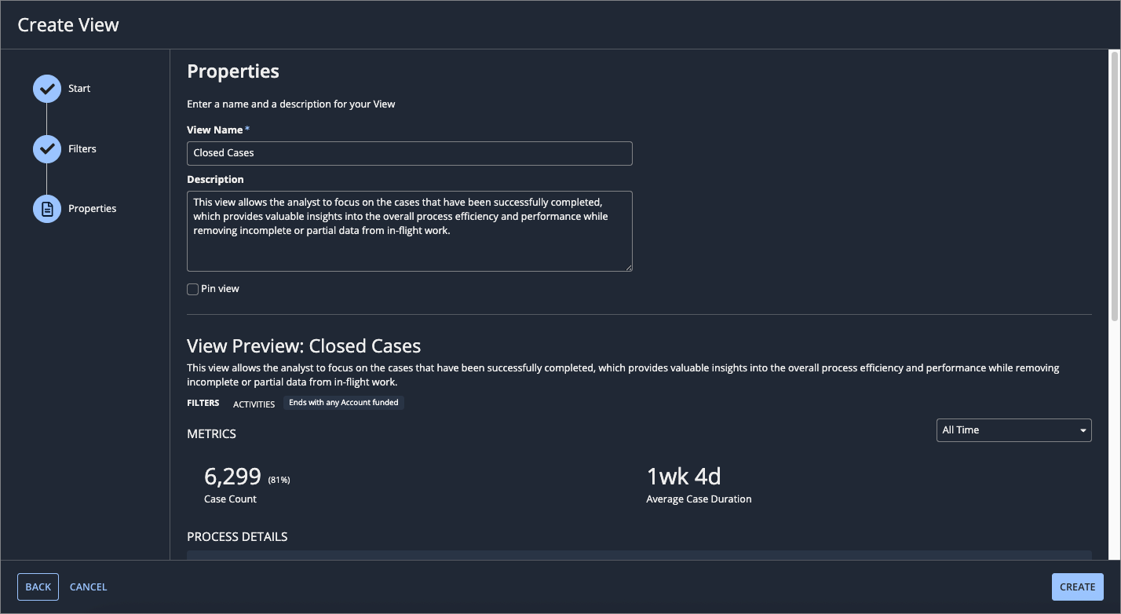The image size is (1121, 614).
Task: Click the Start step checkmark icon
Action: click(x=47, y=89)
